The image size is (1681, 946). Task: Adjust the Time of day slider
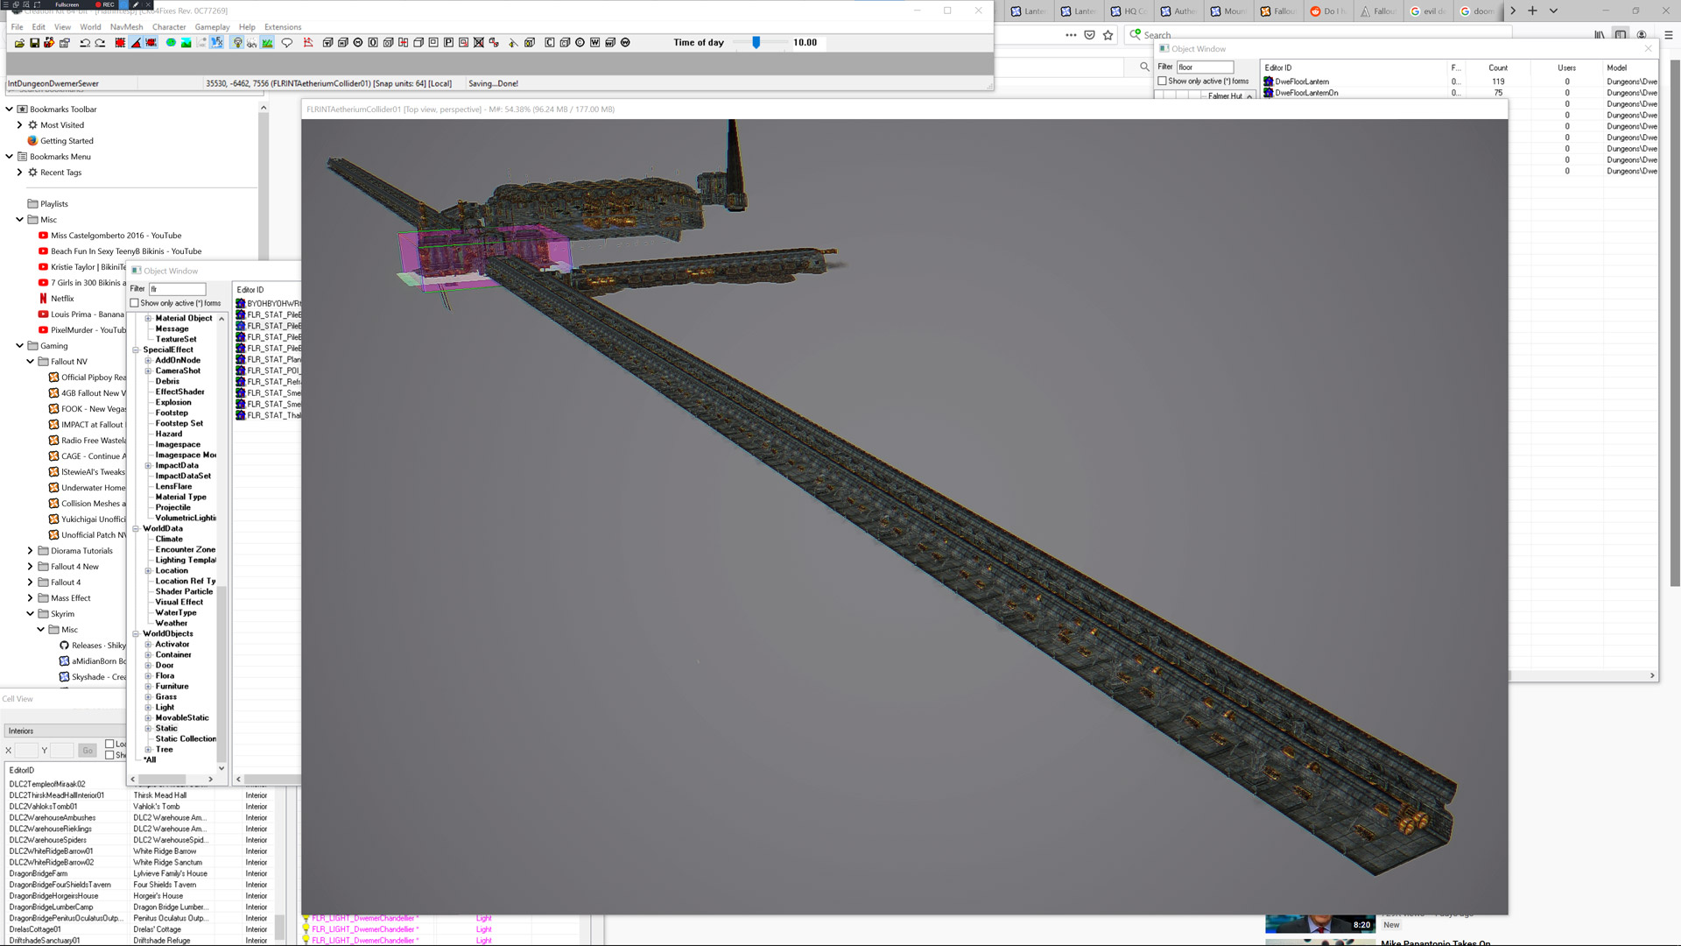pos(756,43)
